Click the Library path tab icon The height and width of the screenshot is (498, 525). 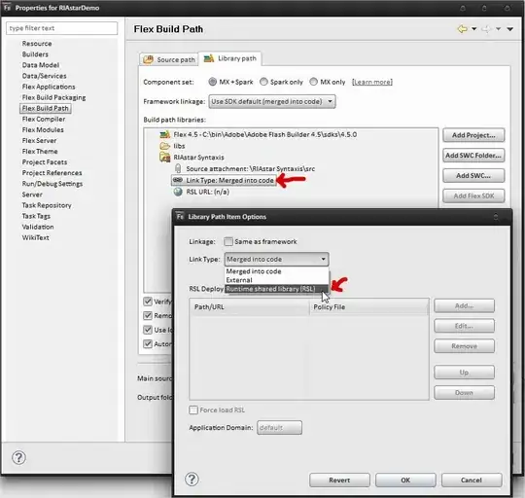pos(209,58)
